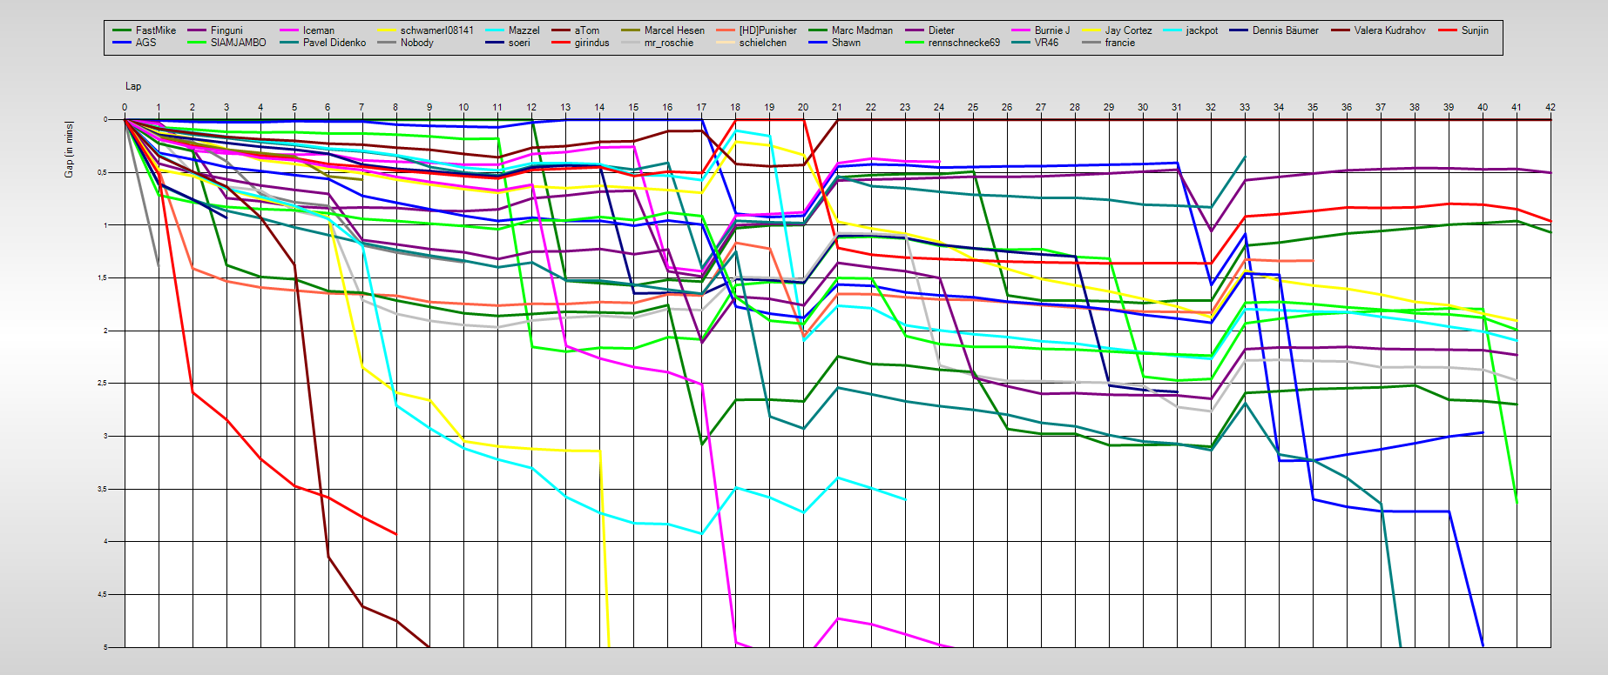Choose Pavel Didenko in the legend
The image size is (1608, 675).
click(334, 43)
